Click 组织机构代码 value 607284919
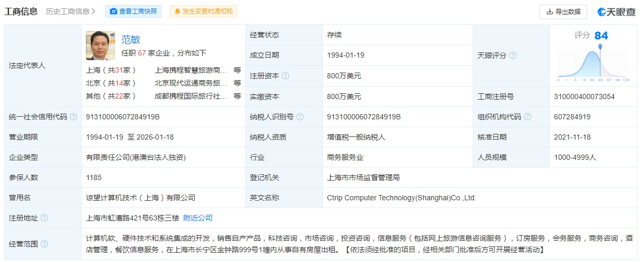The image size is (642, 262). tap(572, 117)
